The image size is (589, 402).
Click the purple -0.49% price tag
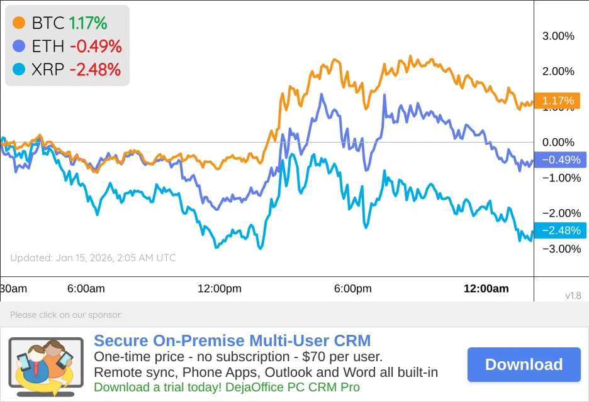tap(559, 160)
